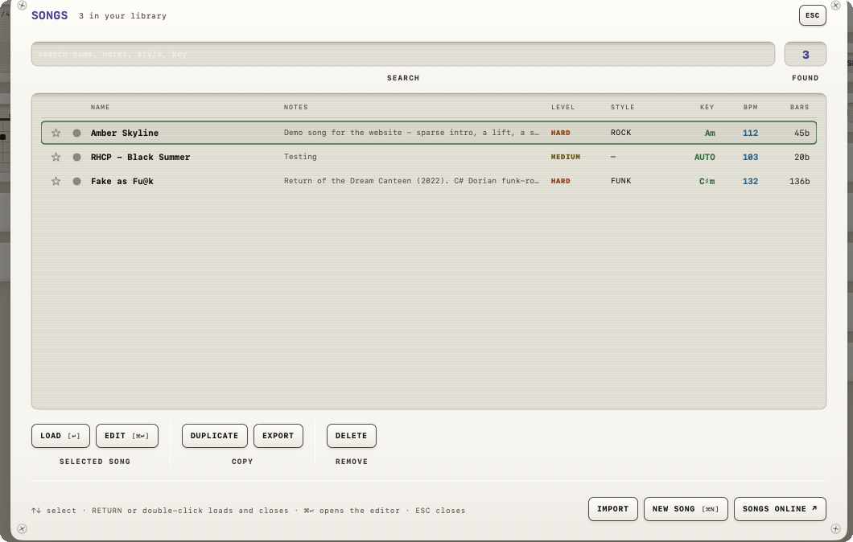Duplicate the selected song
853x542 pixels.
(214, 436)
